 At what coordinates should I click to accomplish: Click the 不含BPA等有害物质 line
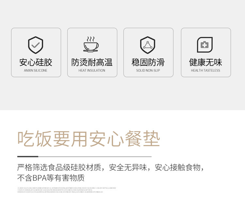[x=51, y=178]
